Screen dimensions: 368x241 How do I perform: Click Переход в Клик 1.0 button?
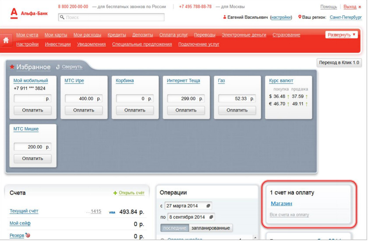click(x=339, y=63)
